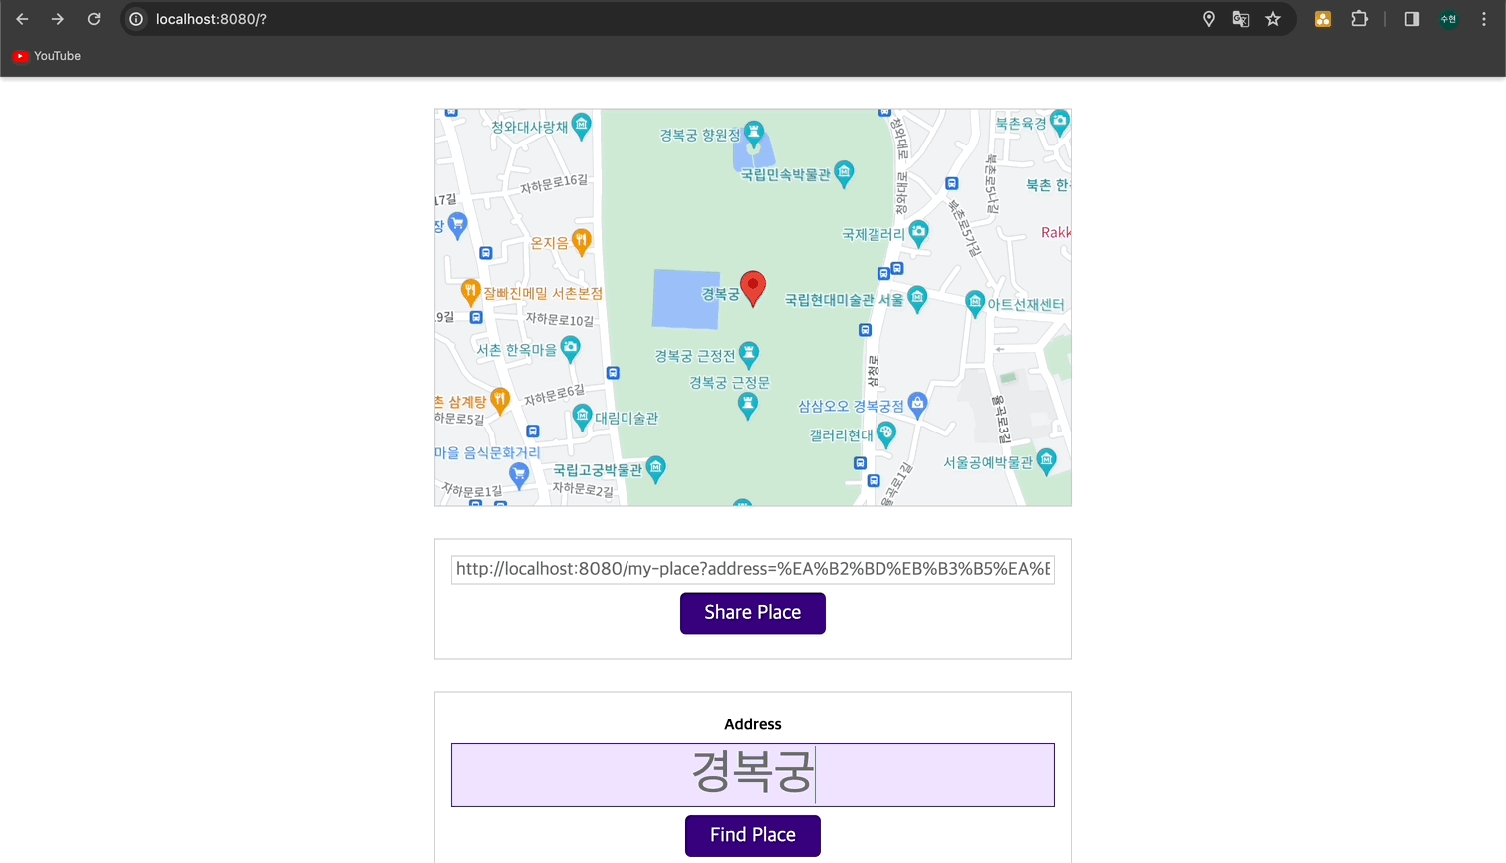Screen dimensions: 1506x863
Task: Select the 갤러리현대 map marker
Action: coord(885,433)
